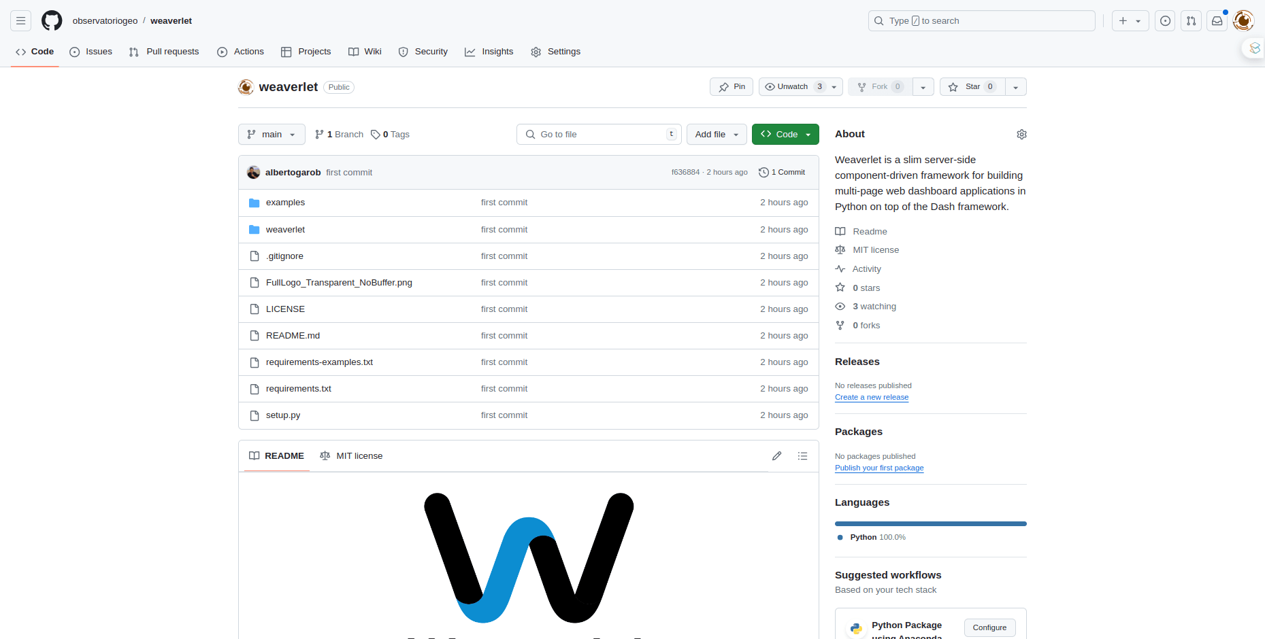Open the create new plus dropdown
Image resolution: width=1265 pixels, height=639 pixels.
1130,21
